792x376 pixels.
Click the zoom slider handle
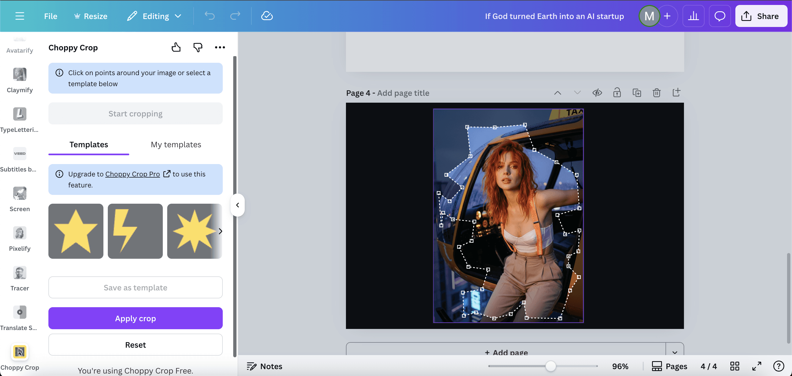point(550,366)
